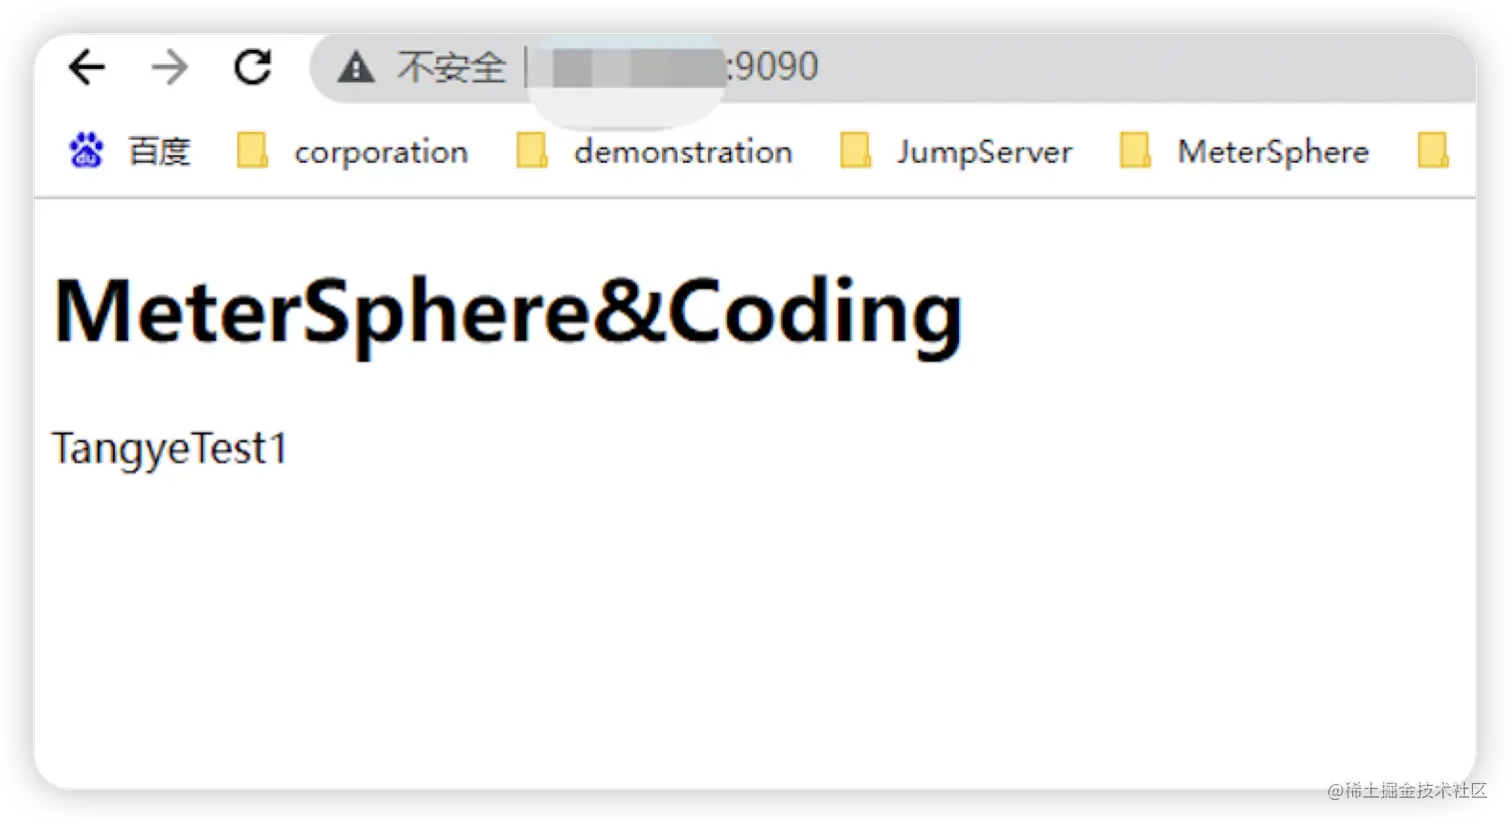The height and width of the screenshot is (823, 1510).
Task: Click the not-secure warning triangle icon
Action: (x=356, y=68)
